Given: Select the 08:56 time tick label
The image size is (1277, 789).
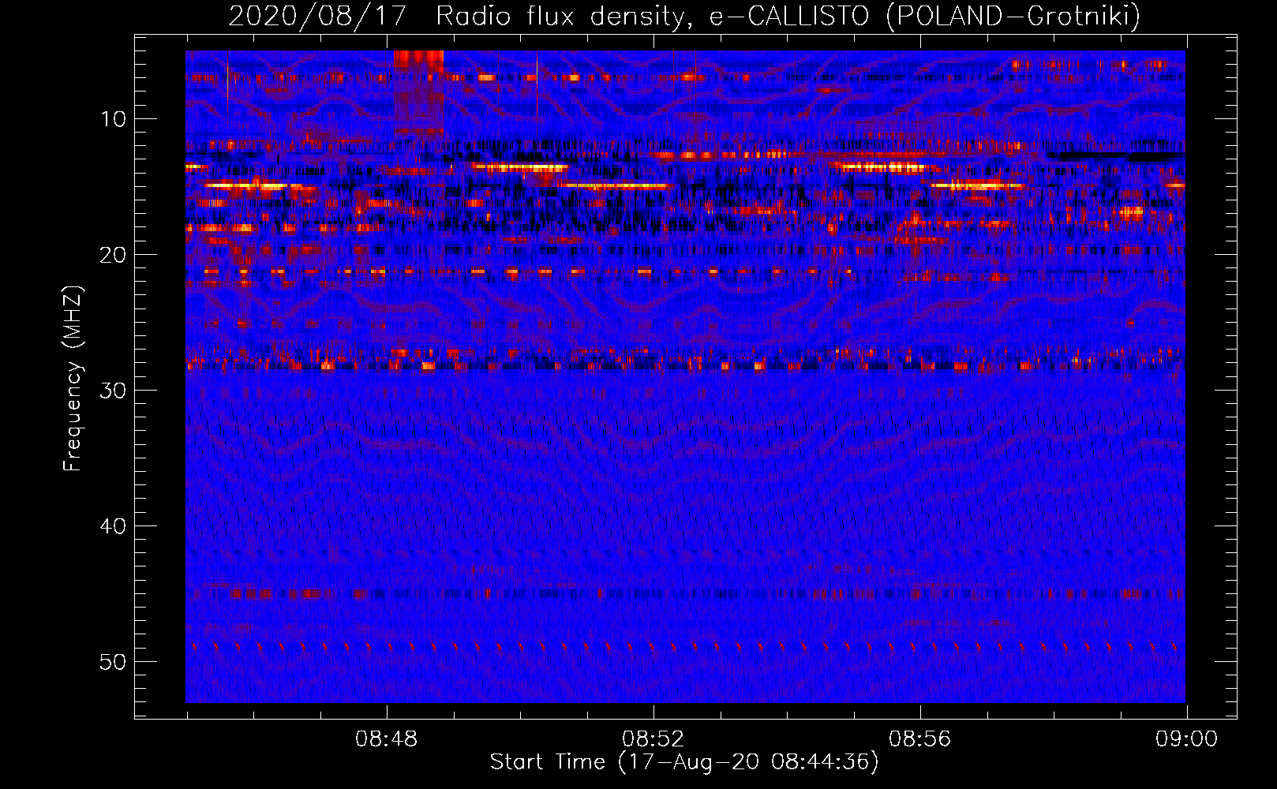Looking at the screenshot, I should coord(920,739).
